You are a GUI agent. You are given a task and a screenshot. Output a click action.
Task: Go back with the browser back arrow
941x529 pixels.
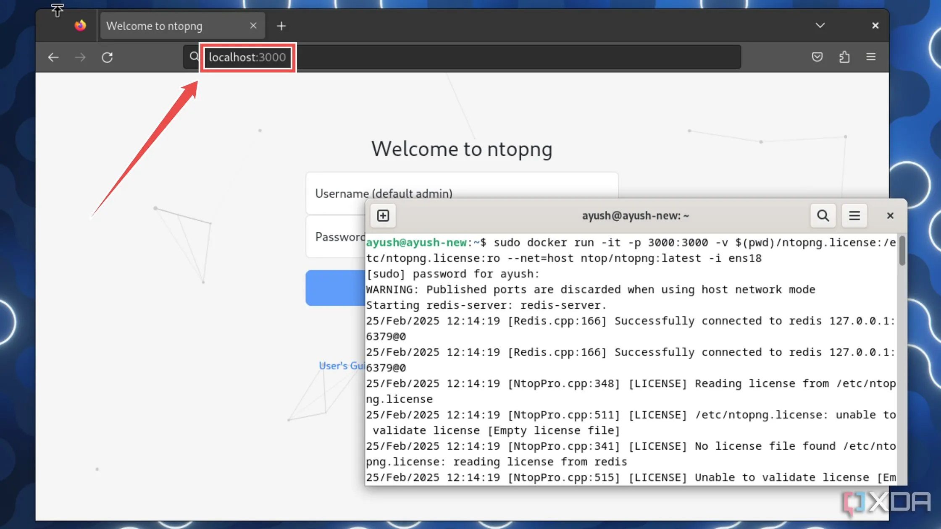pos(53,57)
